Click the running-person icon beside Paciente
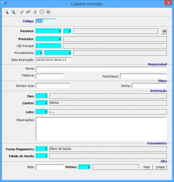 [x=164, y=31]
